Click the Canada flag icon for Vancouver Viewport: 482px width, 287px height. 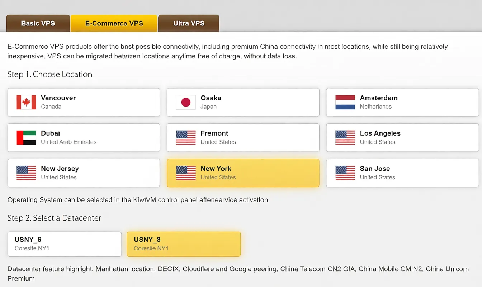pos(26,102)
